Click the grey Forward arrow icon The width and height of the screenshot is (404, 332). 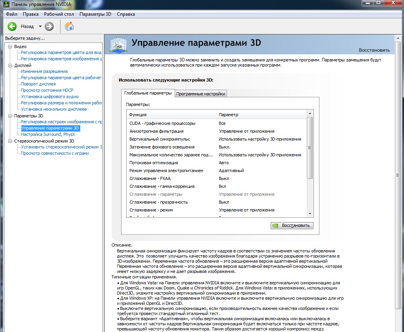[x=49, y=26]
